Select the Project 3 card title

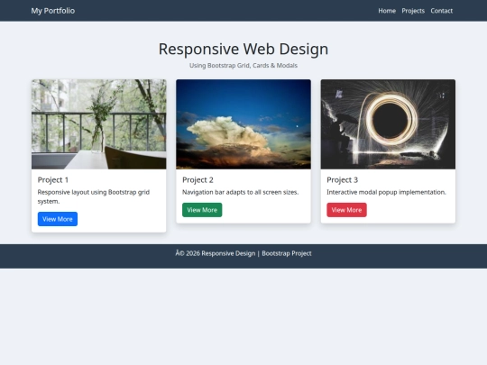tap(343, 180)
